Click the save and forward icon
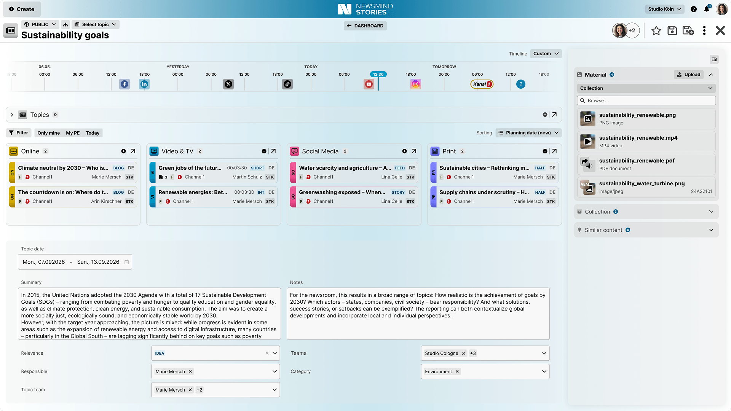Image resolution: width=731 pixels, height=411 pixels. [x=688, y=30]
